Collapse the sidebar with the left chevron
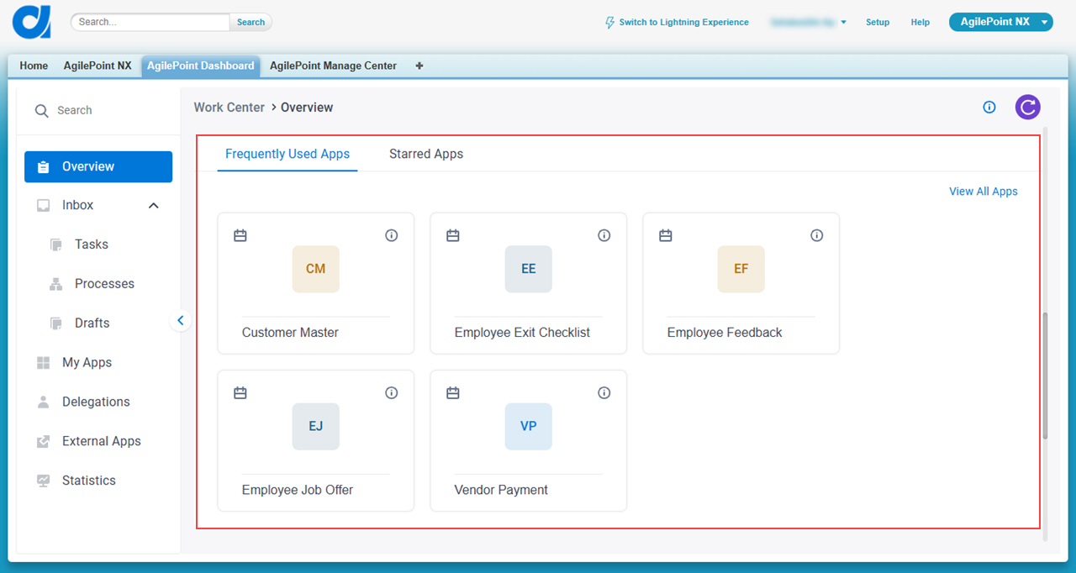The height and width of the screenshot is (573, 1076). pos(180,320)
